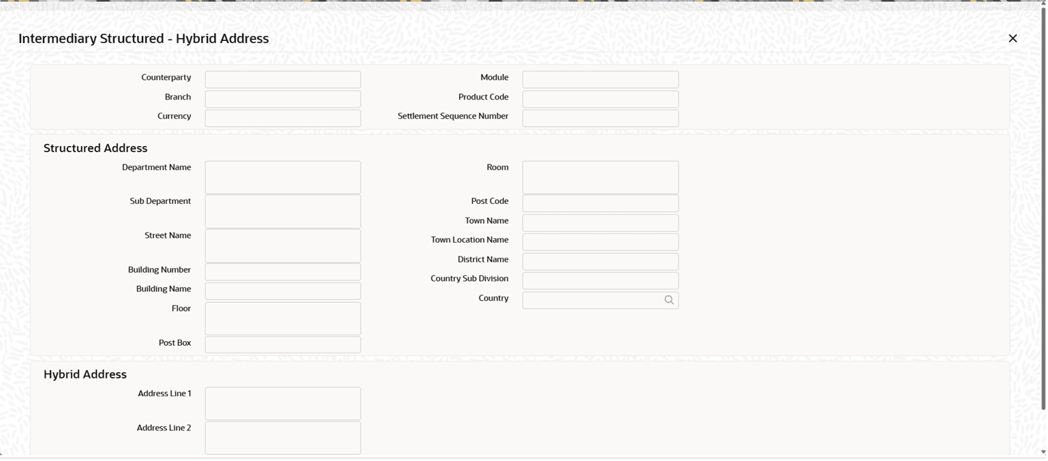Focus the Floor text area
Image resolution: width=1048 pixels, height=461 pixels.
(283, 318)
